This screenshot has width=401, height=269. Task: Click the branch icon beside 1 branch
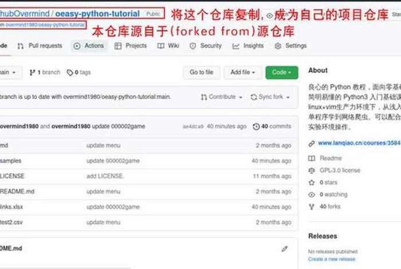click(x=32, y=73)
